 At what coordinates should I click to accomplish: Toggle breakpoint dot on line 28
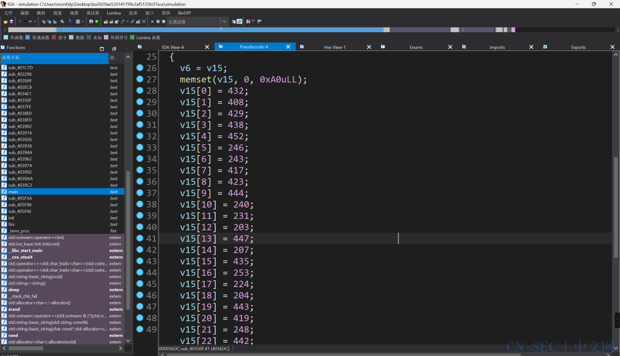(139, 91)
